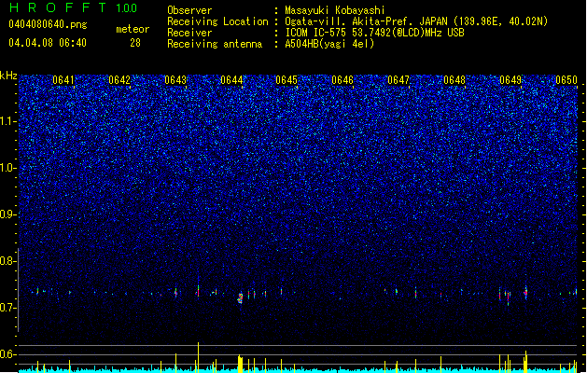Click the date stamp 04.04.08 06:40
The image size is (587, 373).
[48, 43]
